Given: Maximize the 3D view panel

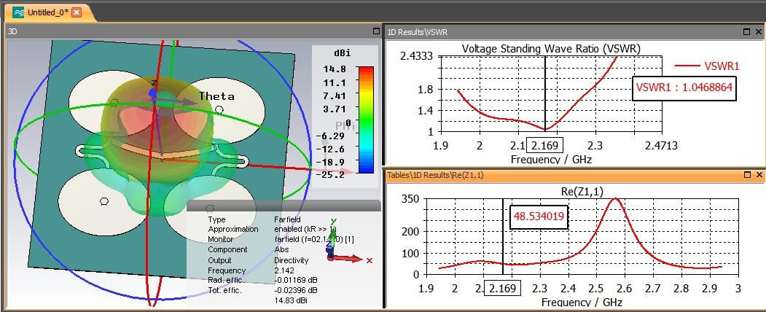Looking at the screenshot, I should pyautogui.click(x=376, y=31).
